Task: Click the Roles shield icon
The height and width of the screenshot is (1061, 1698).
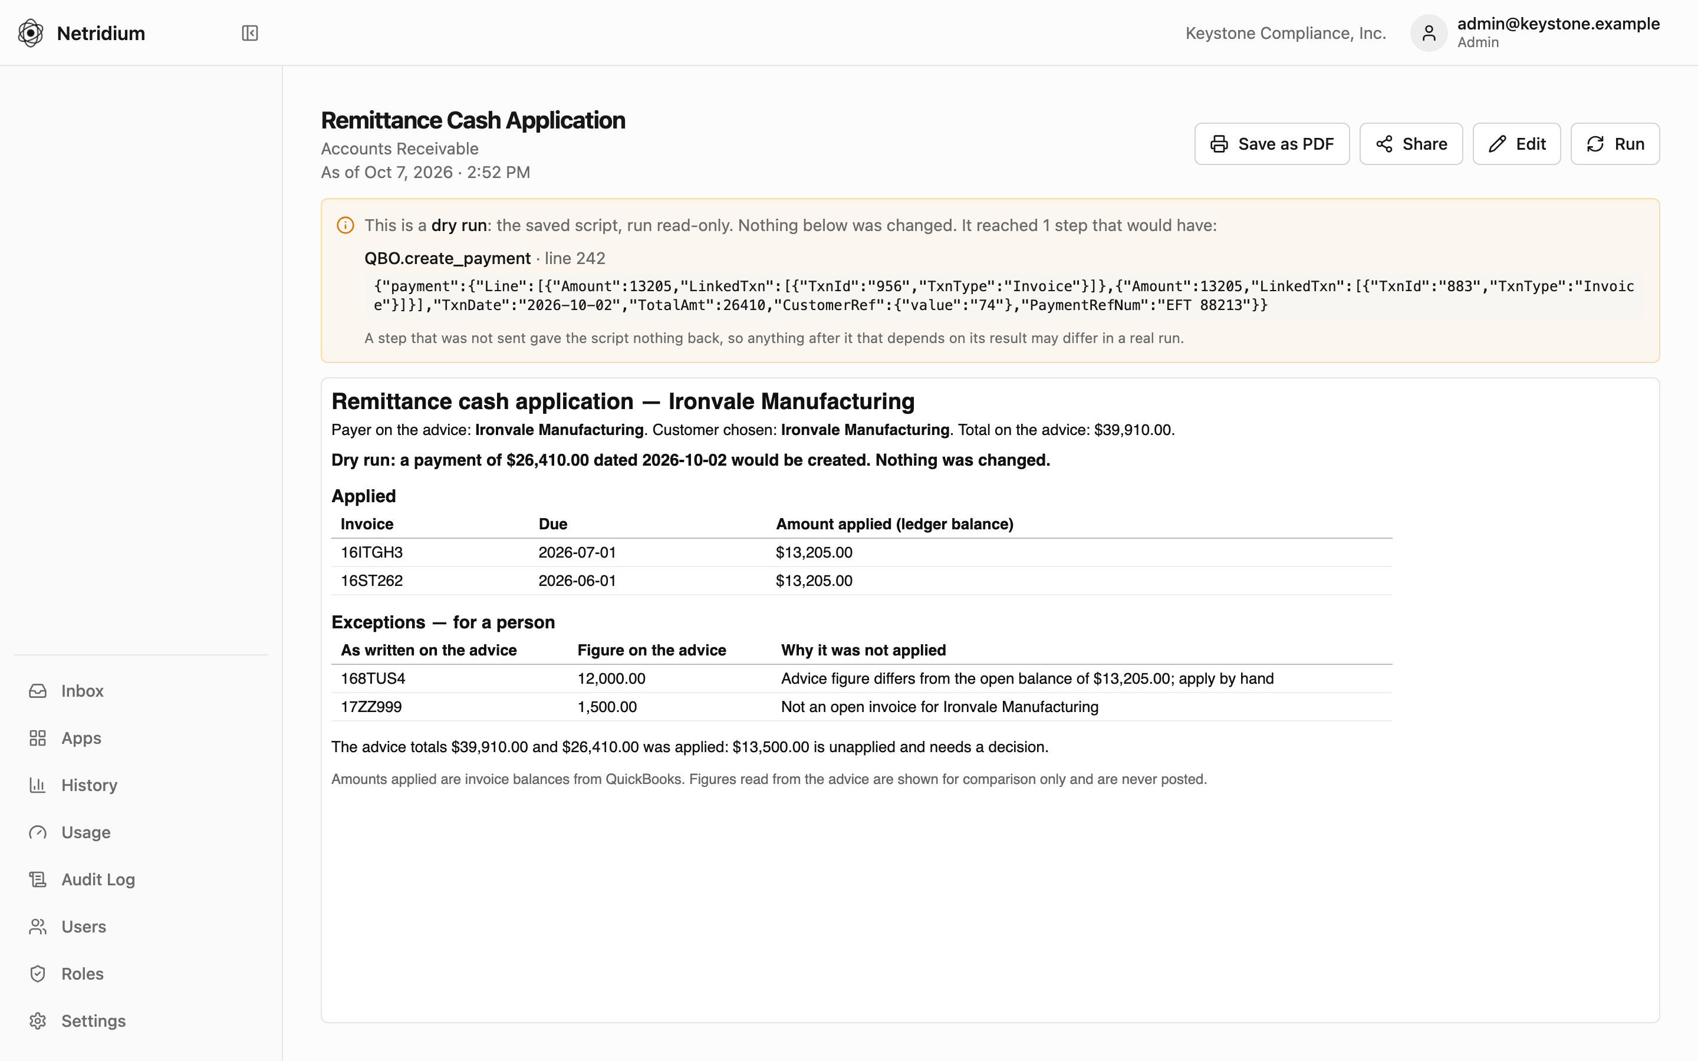Action: tap(38, 974)
